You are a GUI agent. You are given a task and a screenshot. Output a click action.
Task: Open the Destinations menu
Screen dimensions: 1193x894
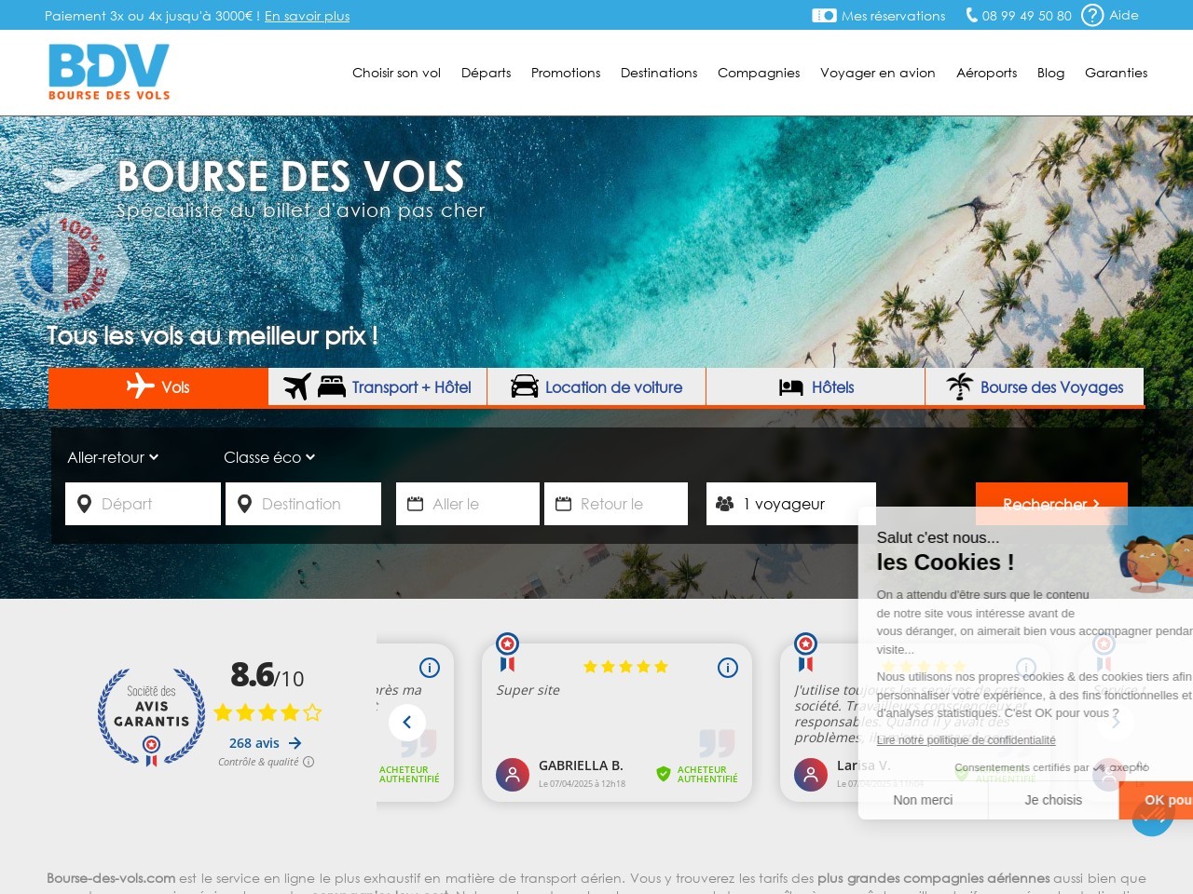(x=659, y=73)
